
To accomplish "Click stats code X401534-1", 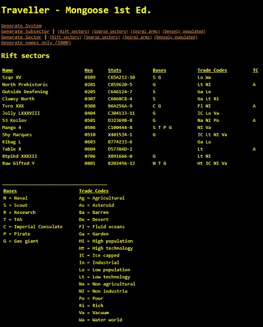I will click(x=120, y=135).
